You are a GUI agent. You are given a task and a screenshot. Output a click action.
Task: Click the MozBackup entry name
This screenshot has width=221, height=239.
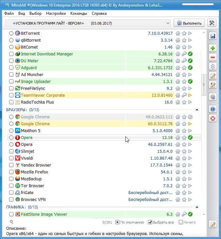coord(31,179)
